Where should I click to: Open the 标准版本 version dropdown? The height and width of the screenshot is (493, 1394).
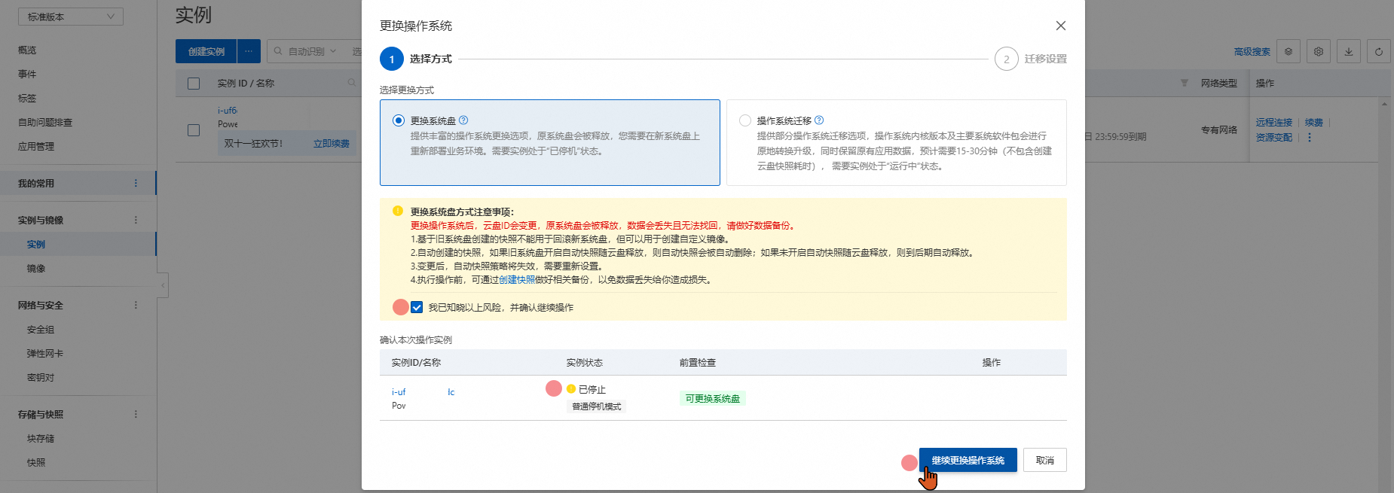coord(70,17)
